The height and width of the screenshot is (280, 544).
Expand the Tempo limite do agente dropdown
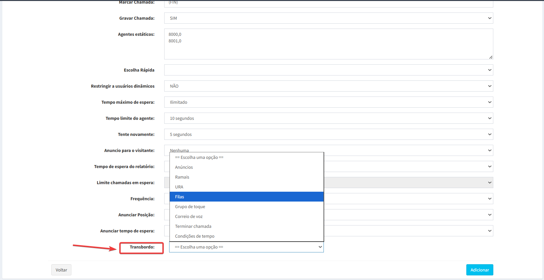click(328, 118)
